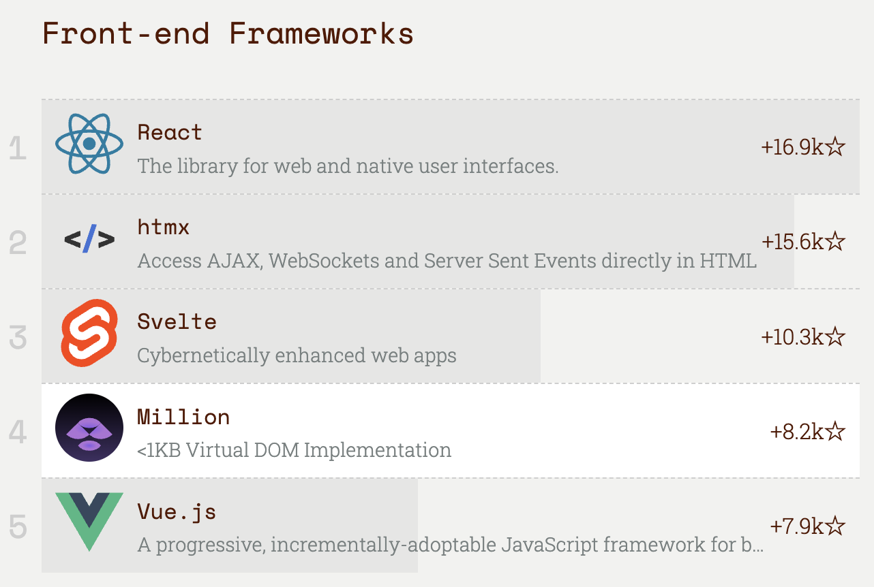
Task: Open the Svelte project link
Action: point(177,321)
